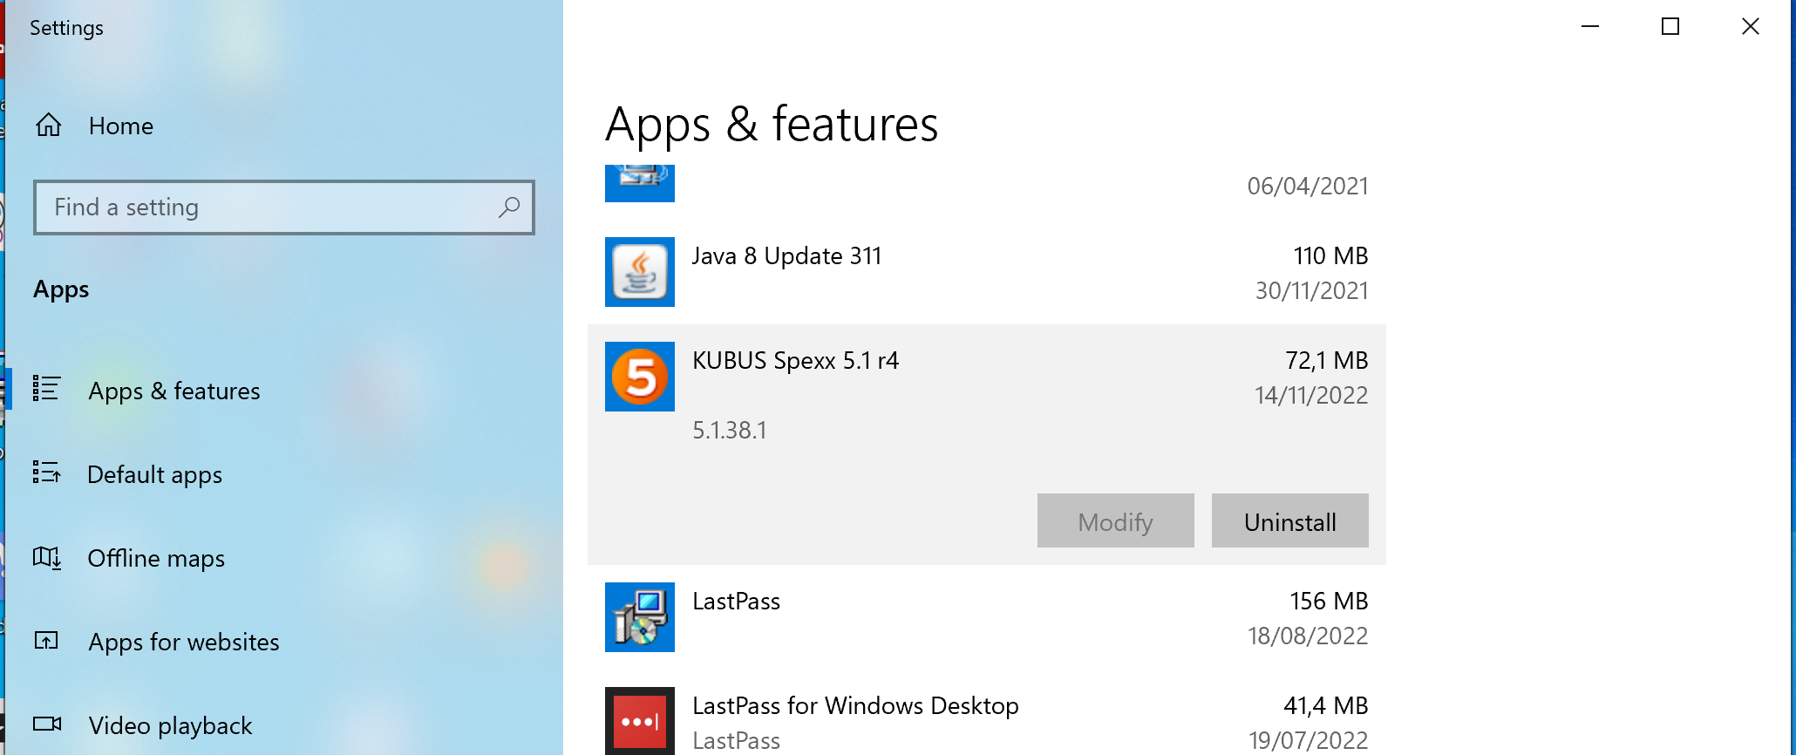
Task: Click the version text 5.1.38.1
Action: 730,430
